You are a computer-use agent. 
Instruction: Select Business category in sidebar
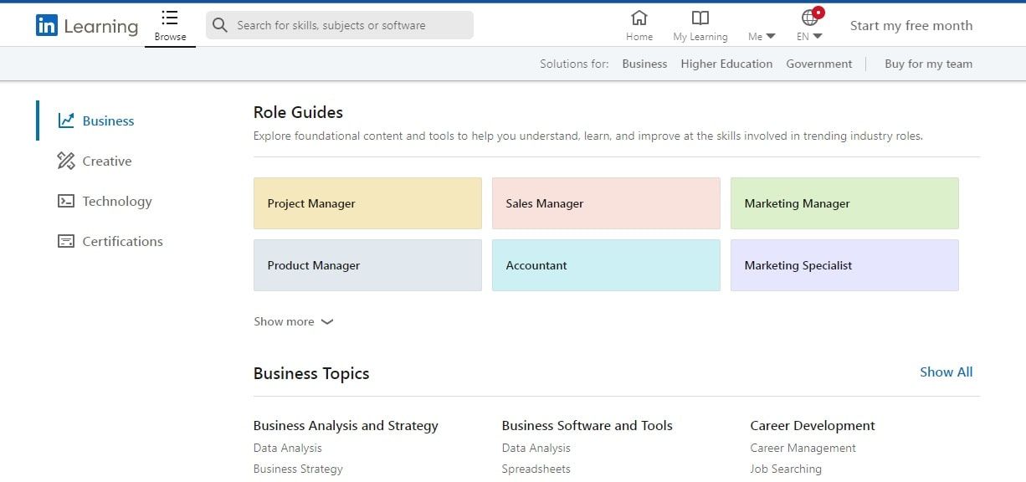coord(108,120)
